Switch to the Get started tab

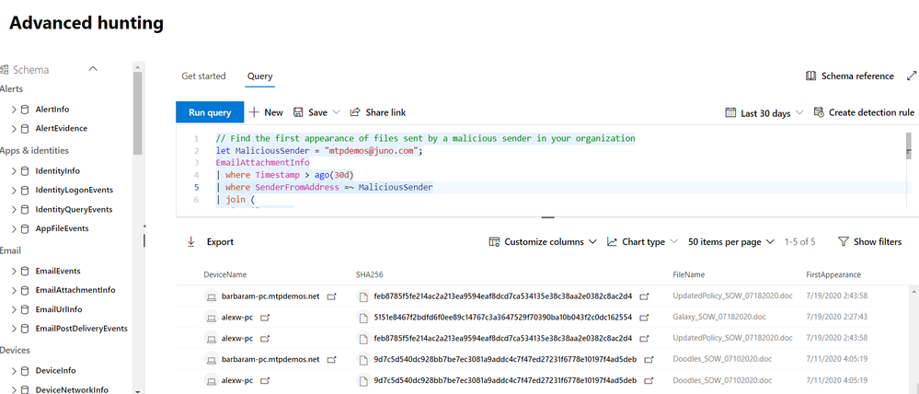203,76
